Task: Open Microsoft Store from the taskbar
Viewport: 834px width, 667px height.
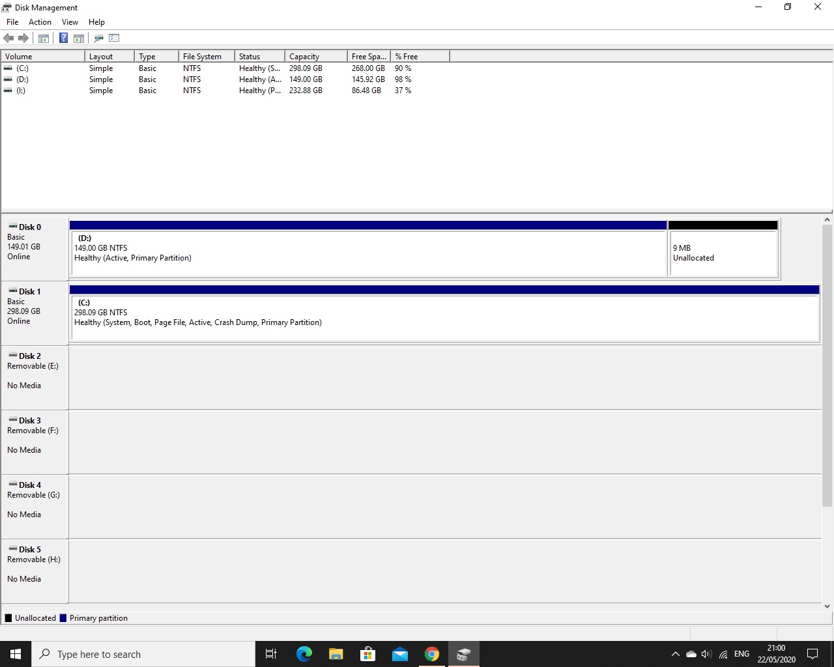Action: 367,654
